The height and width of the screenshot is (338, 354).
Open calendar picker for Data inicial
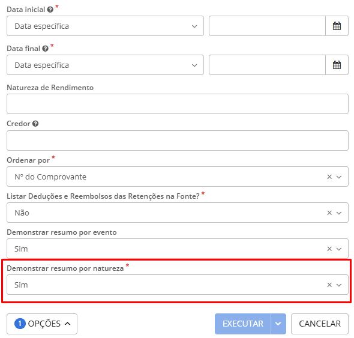coord(337,26)
